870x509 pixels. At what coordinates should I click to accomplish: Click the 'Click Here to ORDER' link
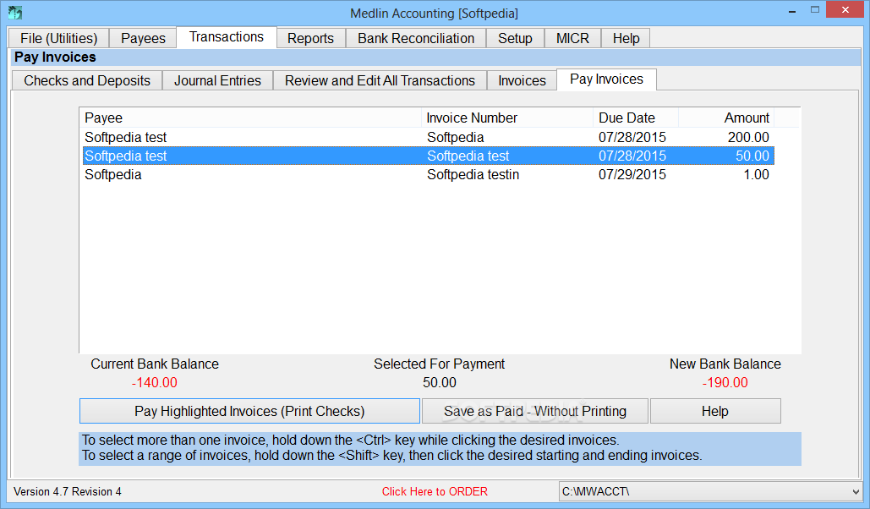coord(435,492)
